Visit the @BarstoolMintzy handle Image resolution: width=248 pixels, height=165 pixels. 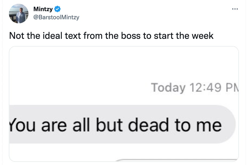(56, 17)
